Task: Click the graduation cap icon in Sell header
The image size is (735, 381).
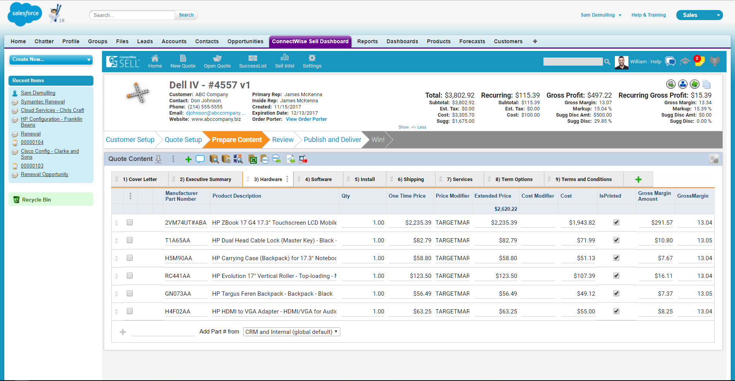Action: [685, 61]
